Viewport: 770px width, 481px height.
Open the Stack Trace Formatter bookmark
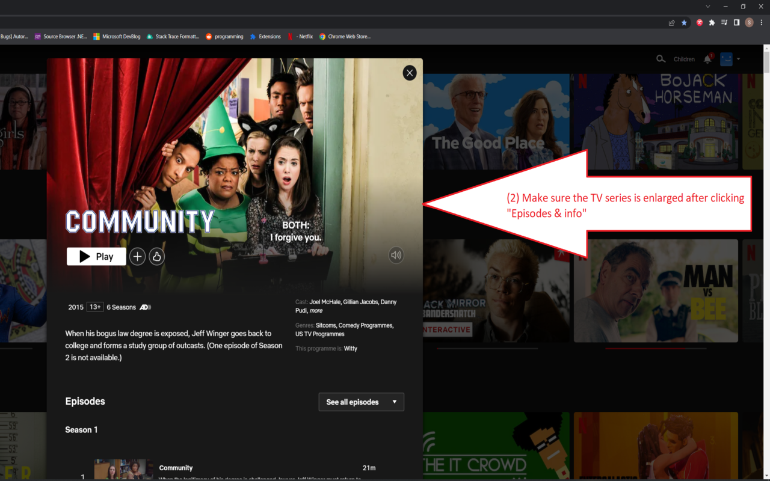pos(173,37)
